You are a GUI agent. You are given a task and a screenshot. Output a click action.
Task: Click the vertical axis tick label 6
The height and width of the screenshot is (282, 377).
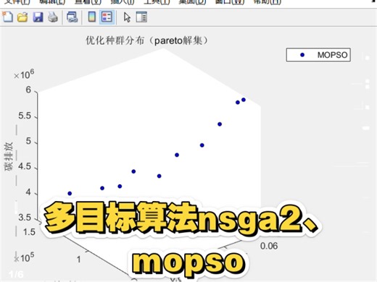click(x=28, y=90)
